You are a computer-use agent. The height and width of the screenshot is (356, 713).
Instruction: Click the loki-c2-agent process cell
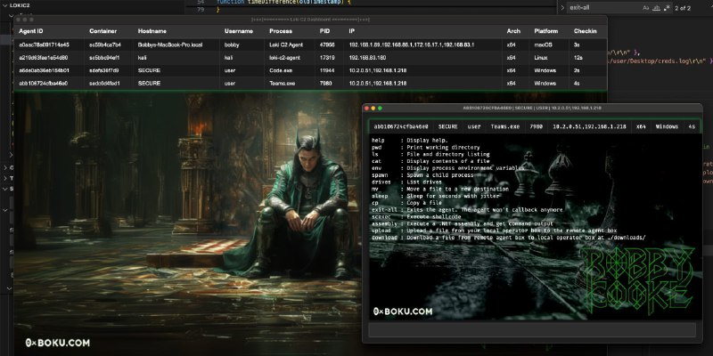point(284,58)
